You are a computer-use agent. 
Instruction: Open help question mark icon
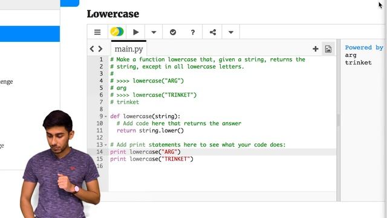[193, 32]
